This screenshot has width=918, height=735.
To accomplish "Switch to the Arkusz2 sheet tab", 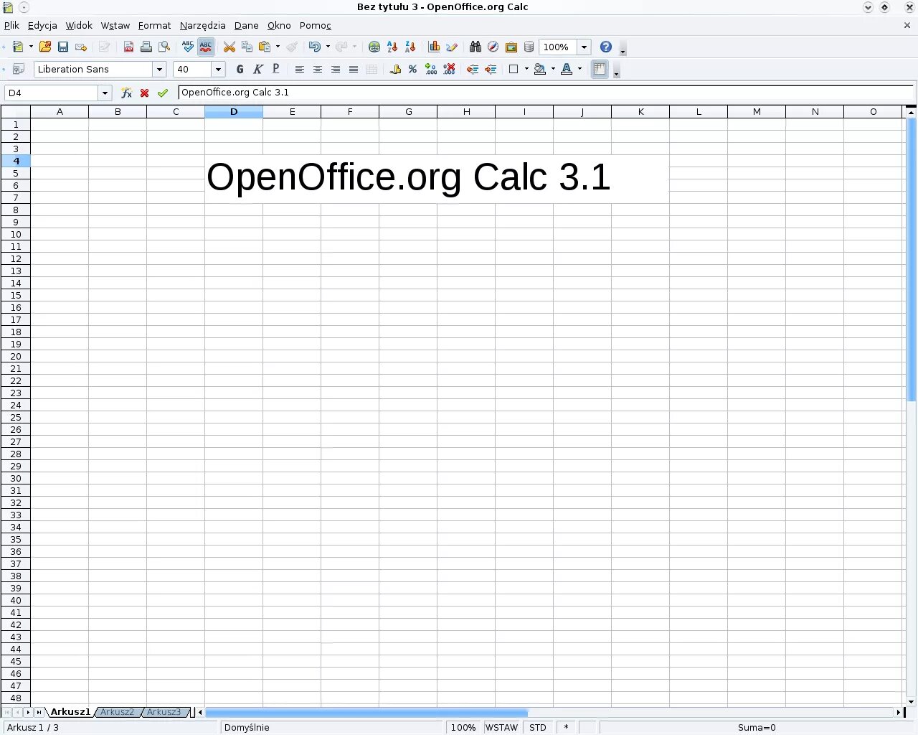I will [117, 712].
